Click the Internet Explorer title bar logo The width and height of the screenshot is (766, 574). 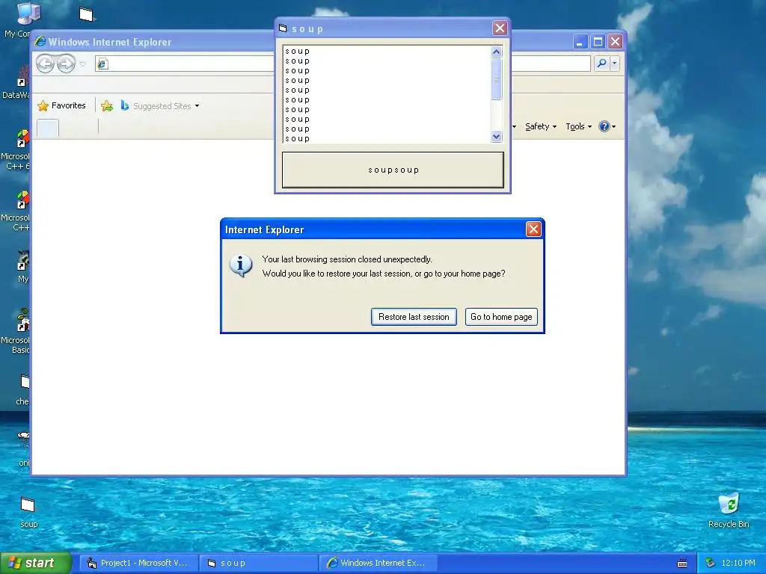pyautogui.click(x=40, y=42)
